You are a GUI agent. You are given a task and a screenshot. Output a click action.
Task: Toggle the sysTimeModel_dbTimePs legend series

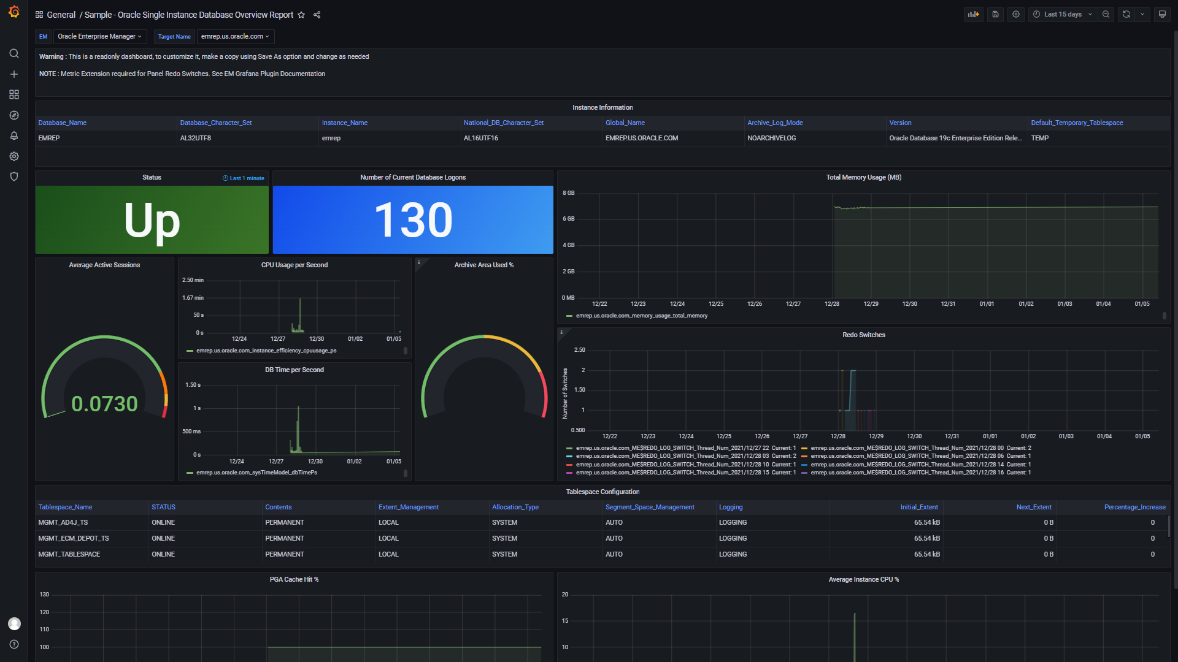pyautogui.click(x=256, y=473)
